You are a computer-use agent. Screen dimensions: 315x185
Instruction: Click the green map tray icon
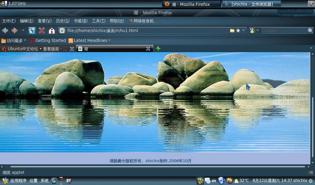tap(200, 181)
